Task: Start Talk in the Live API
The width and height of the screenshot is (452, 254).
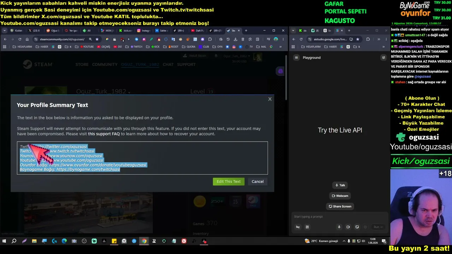Action: pos(340,185)
